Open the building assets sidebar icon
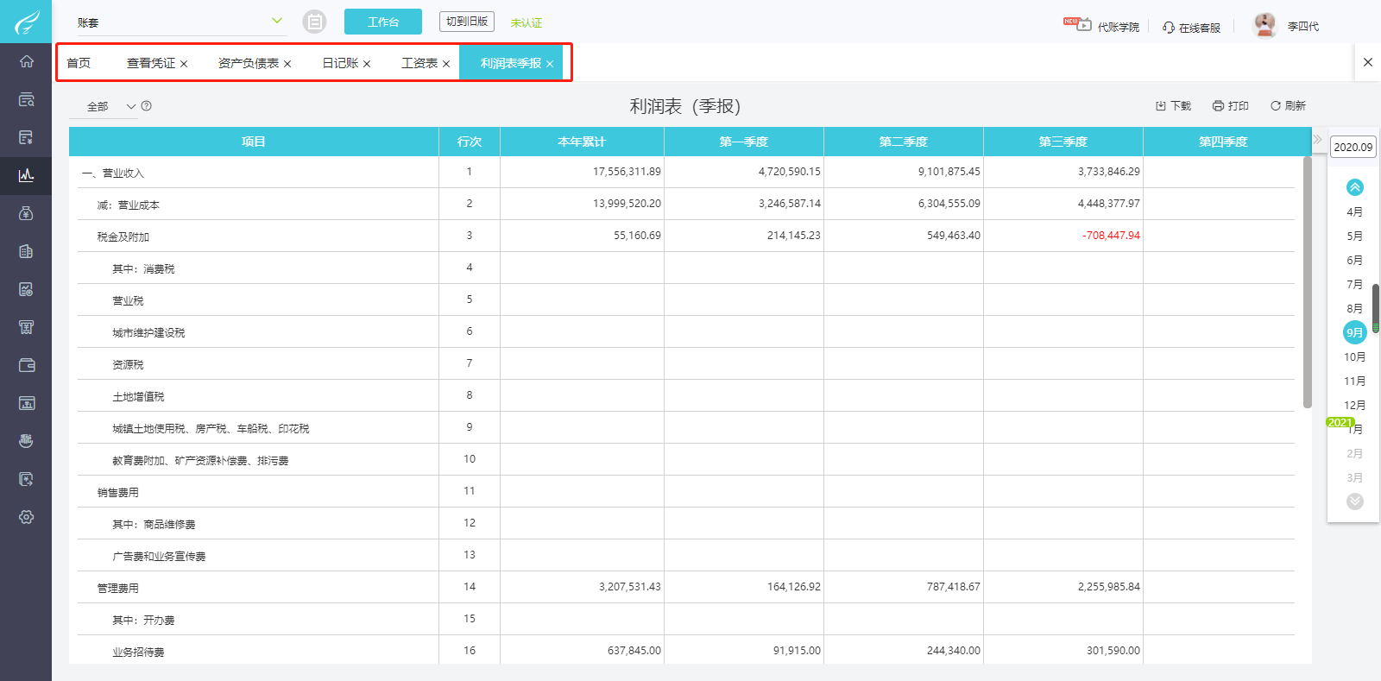 click(x=26, y=251)
